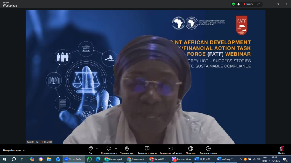
Task: Open WhatsApp from the taskbar
Action: [x=90, y=159]
